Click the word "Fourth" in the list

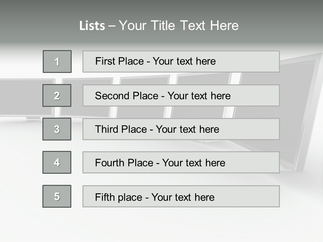pyautogui.click(x=110, y=163)
